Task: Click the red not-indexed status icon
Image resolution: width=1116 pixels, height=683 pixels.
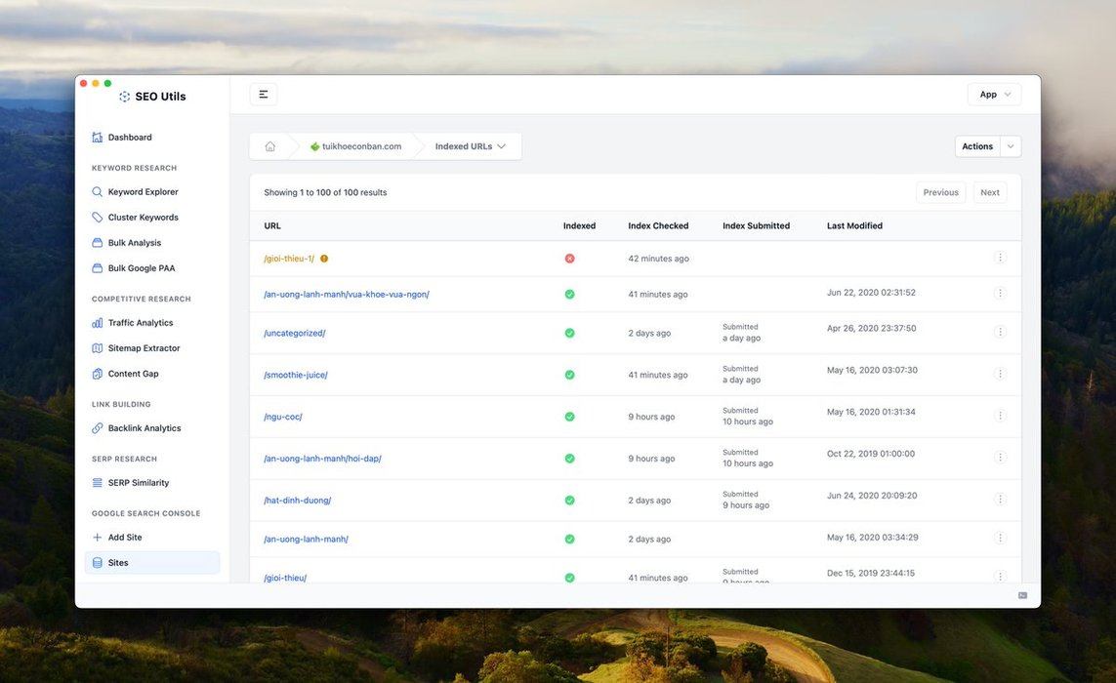Action: 569,259
